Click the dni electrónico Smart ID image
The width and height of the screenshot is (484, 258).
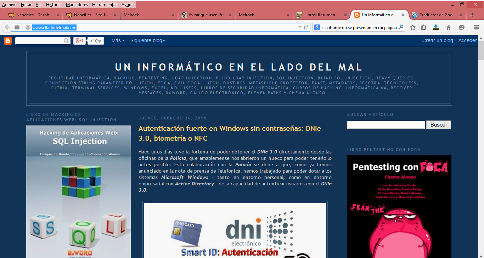point(235,230)
